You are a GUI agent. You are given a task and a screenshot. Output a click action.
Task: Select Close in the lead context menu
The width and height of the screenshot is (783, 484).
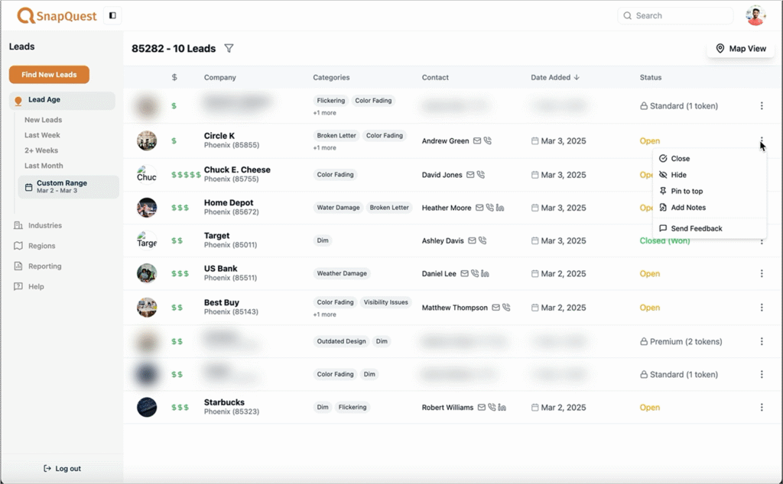709,159
